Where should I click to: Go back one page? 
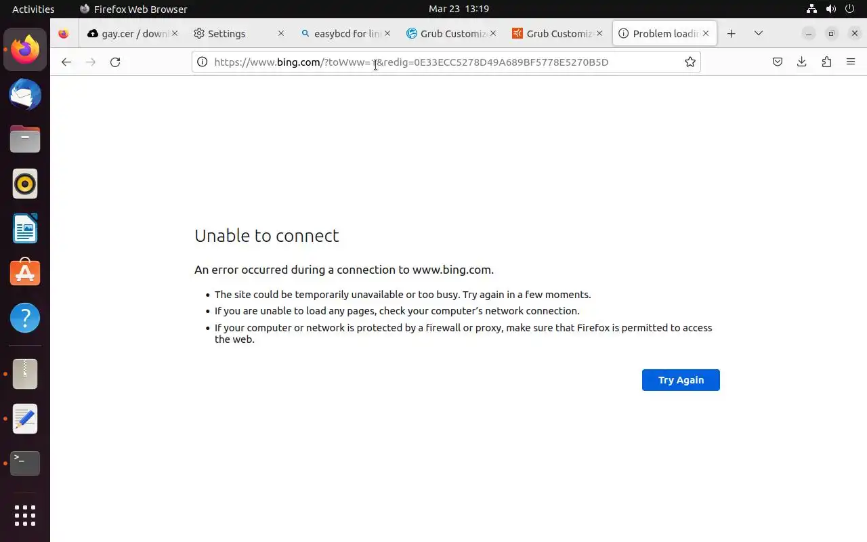pos(66,62)
